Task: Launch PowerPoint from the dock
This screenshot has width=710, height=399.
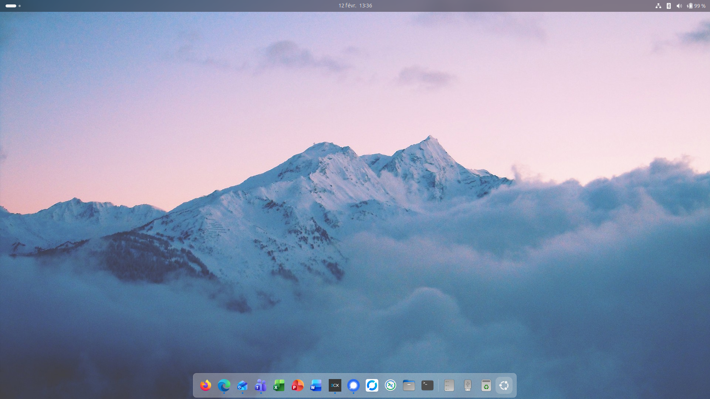Action: point(298,385)
